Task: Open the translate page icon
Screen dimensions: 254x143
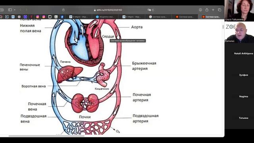Action: pyautogui.click(x=149, y=10)
